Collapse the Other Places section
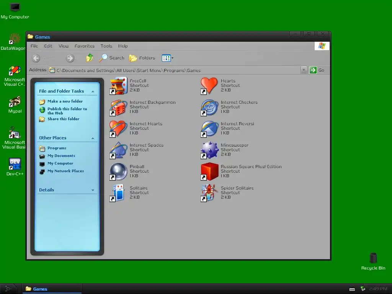The width and height of the screenshot is (392, 294). tap(93, 138)
